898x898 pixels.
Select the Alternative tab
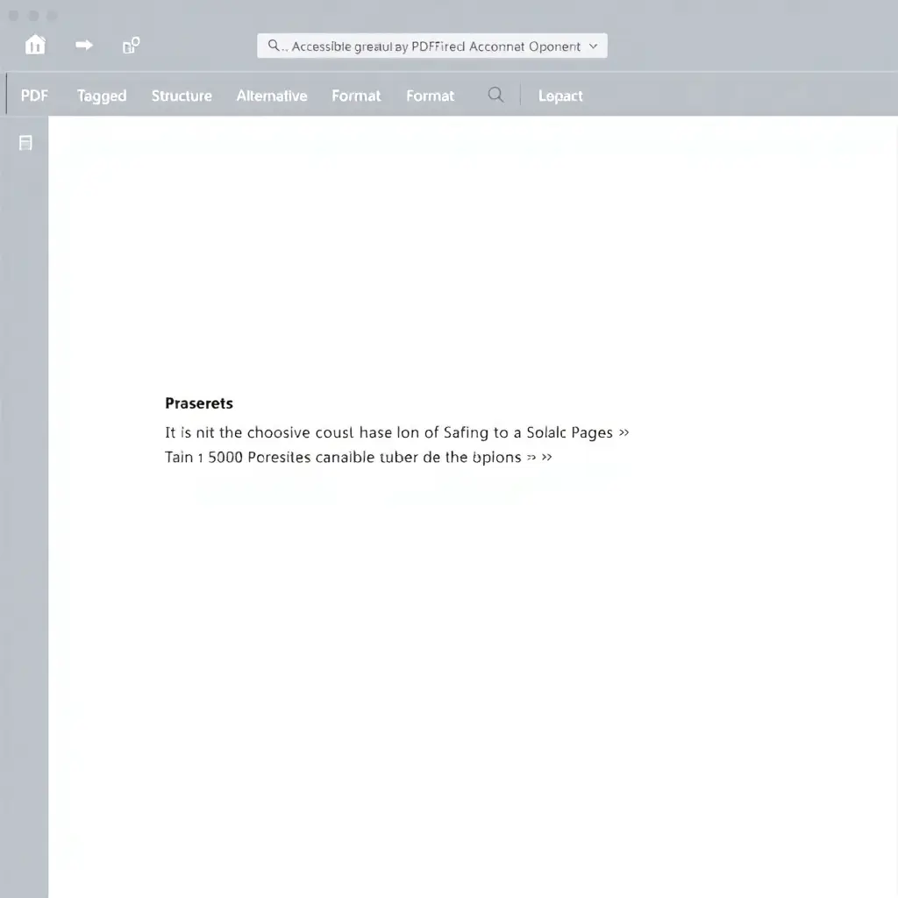[272, 96]
